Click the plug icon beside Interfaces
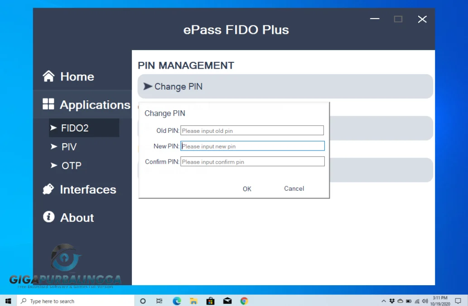Screen dimensions: 468x306 click(x=48, y=189)
